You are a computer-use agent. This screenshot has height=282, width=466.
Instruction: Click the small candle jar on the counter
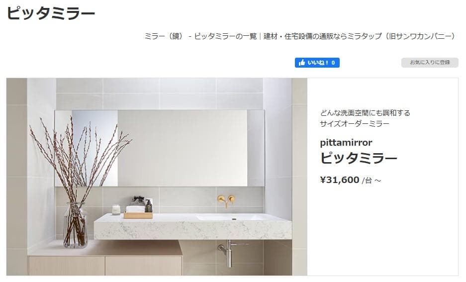tap(116, 210)
